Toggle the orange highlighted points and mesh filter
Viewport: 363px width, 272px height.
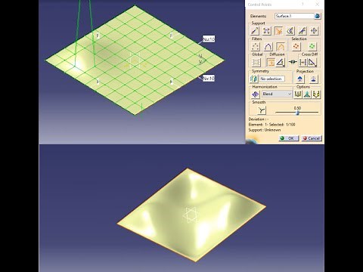(x=281, y=47)
